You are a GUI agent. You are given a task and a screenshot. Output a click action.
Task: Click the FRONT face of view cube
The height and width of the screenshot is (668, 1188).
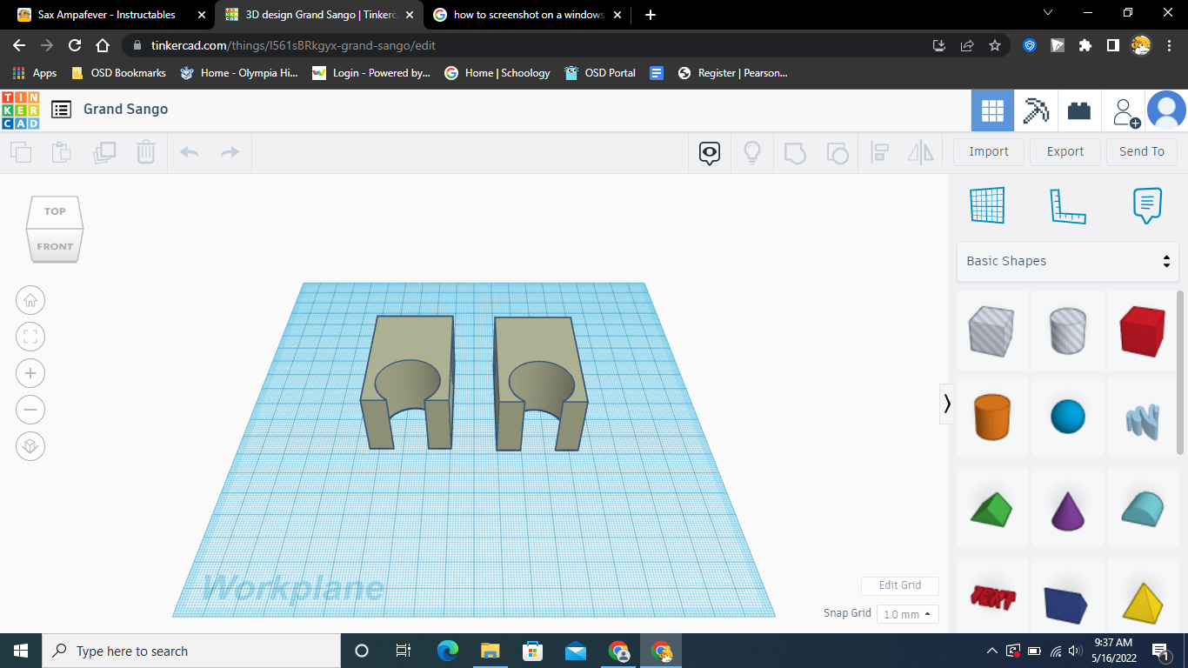tap(55, 246)
